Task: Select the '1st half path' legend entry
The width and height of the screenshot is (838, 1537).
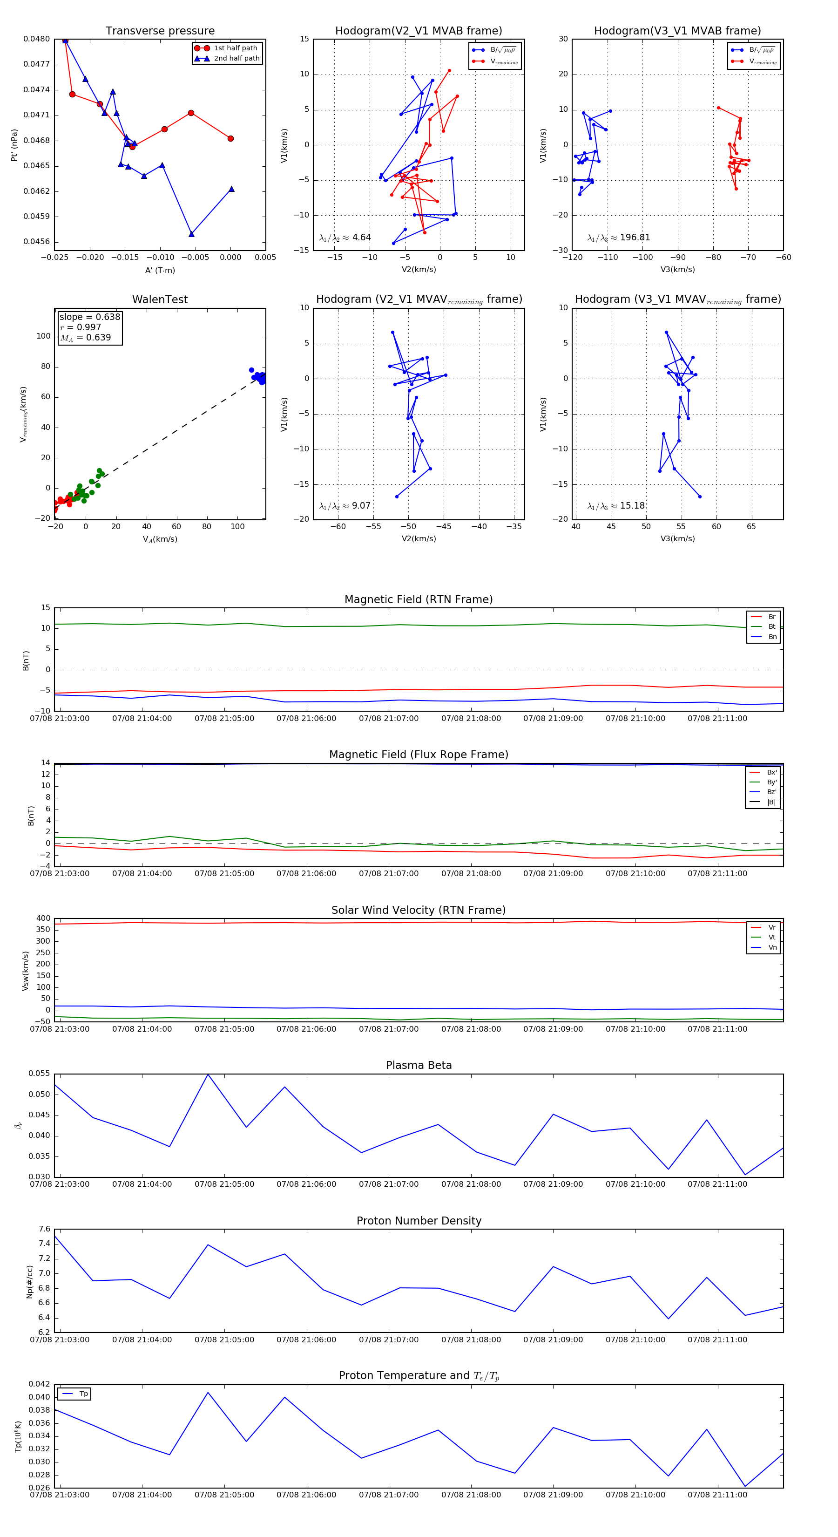Action: click(x=226, y=48)
